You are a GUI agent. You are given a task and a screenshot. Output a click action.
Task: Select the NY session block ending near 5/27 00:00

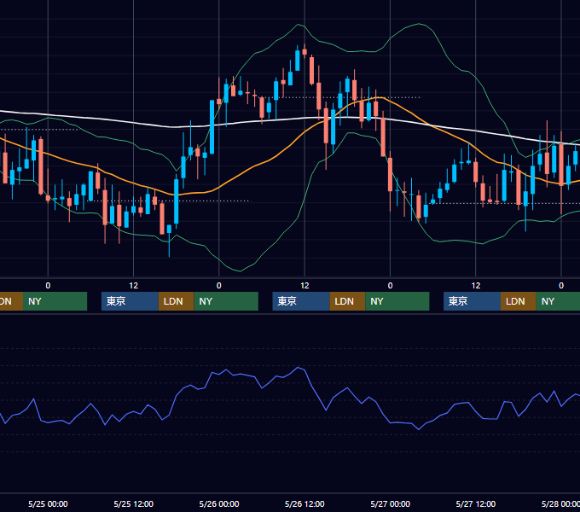coord(397,301)
